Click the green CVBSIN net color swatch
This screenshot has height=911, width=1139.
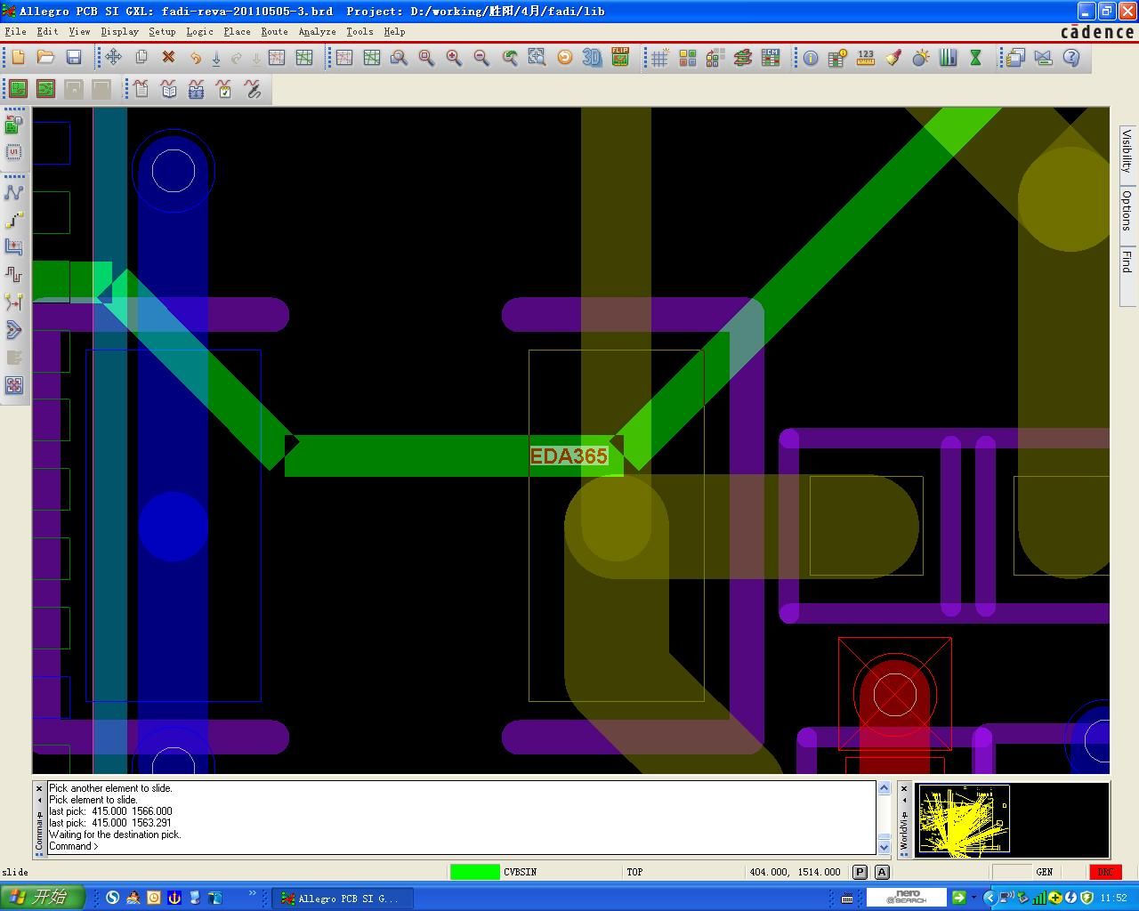click(x=475, y=872)
